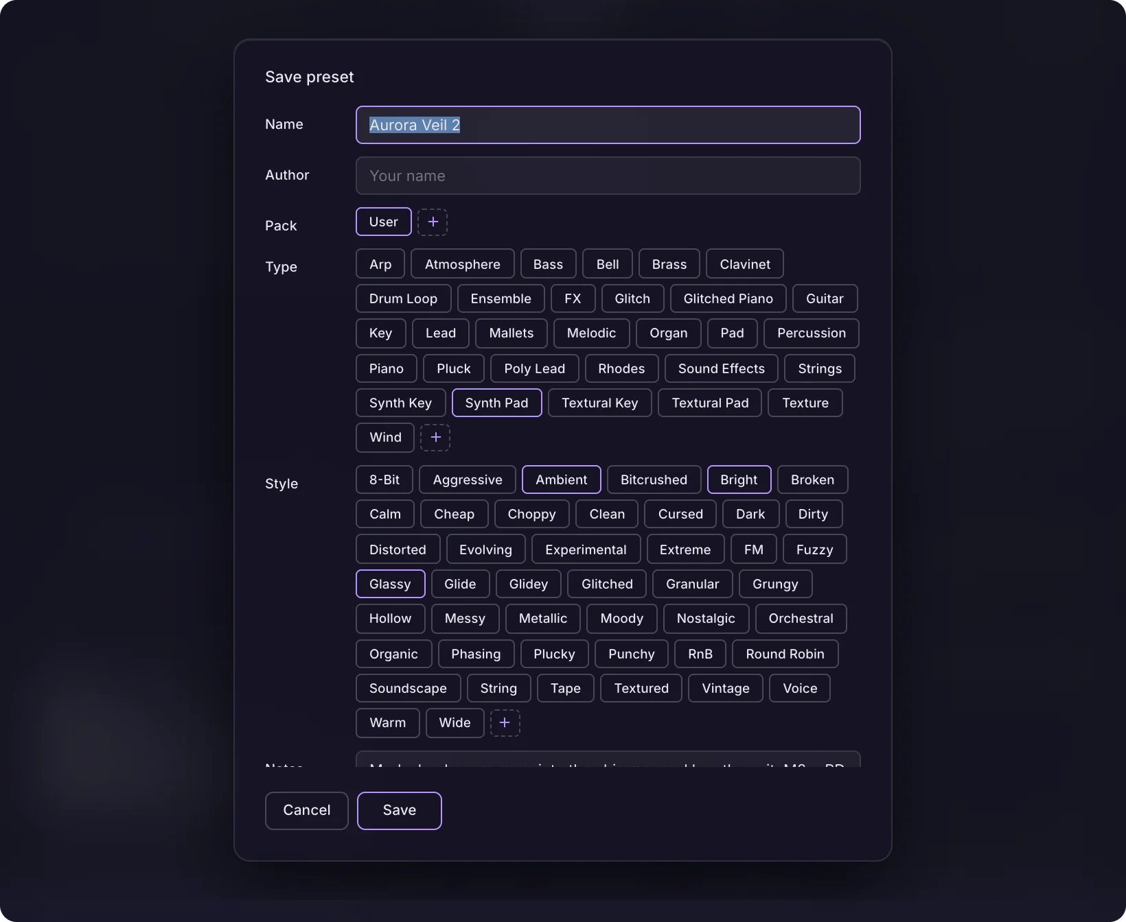Choose the Vintage style tag
The image size is (1126, 922).
(725, 688)
